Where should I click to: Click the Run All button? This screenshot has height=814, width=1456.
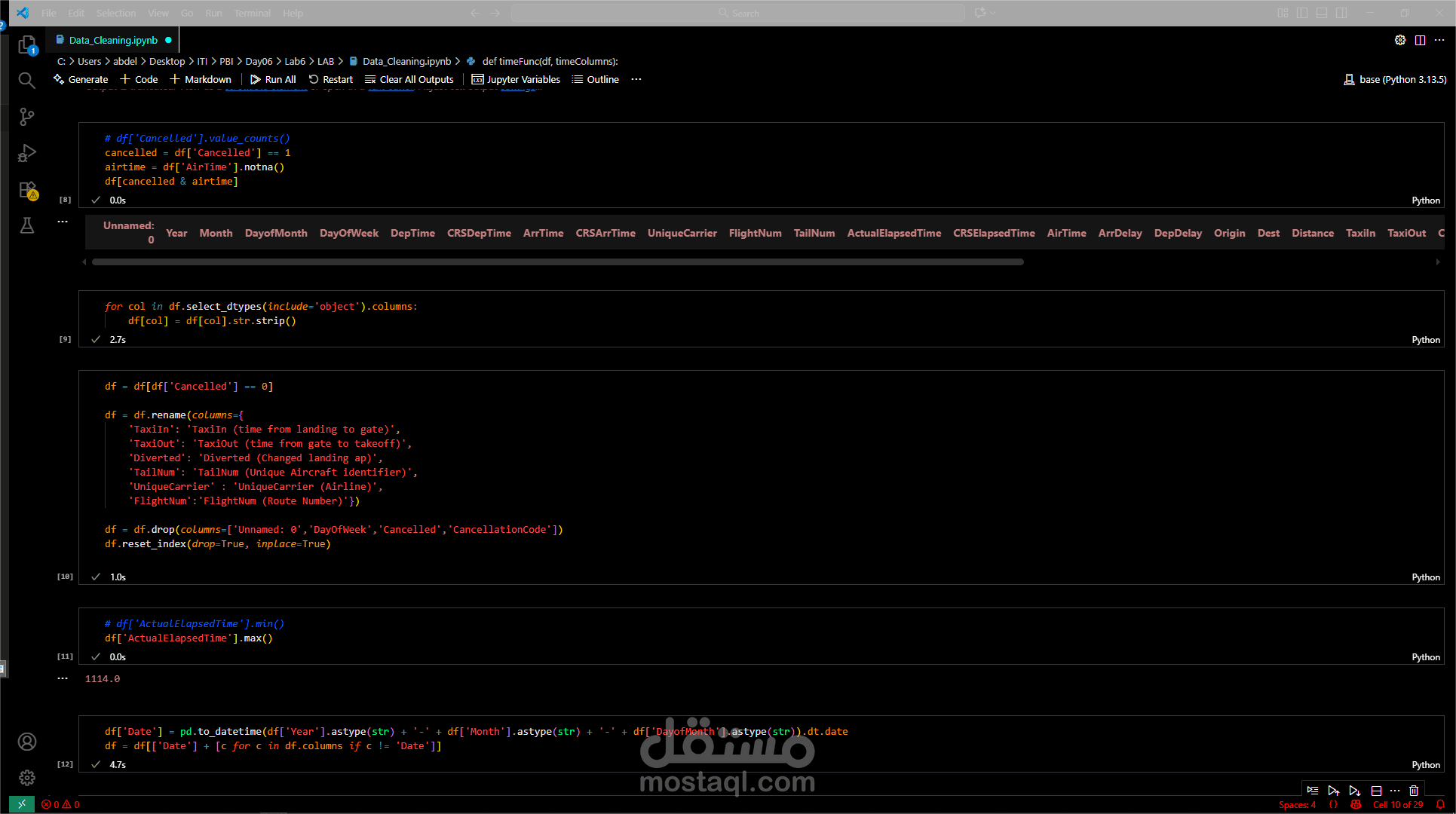[273, 79]
